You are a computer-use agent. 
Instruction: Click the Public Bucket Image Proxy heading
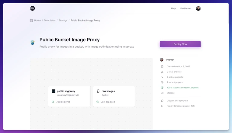69,40
